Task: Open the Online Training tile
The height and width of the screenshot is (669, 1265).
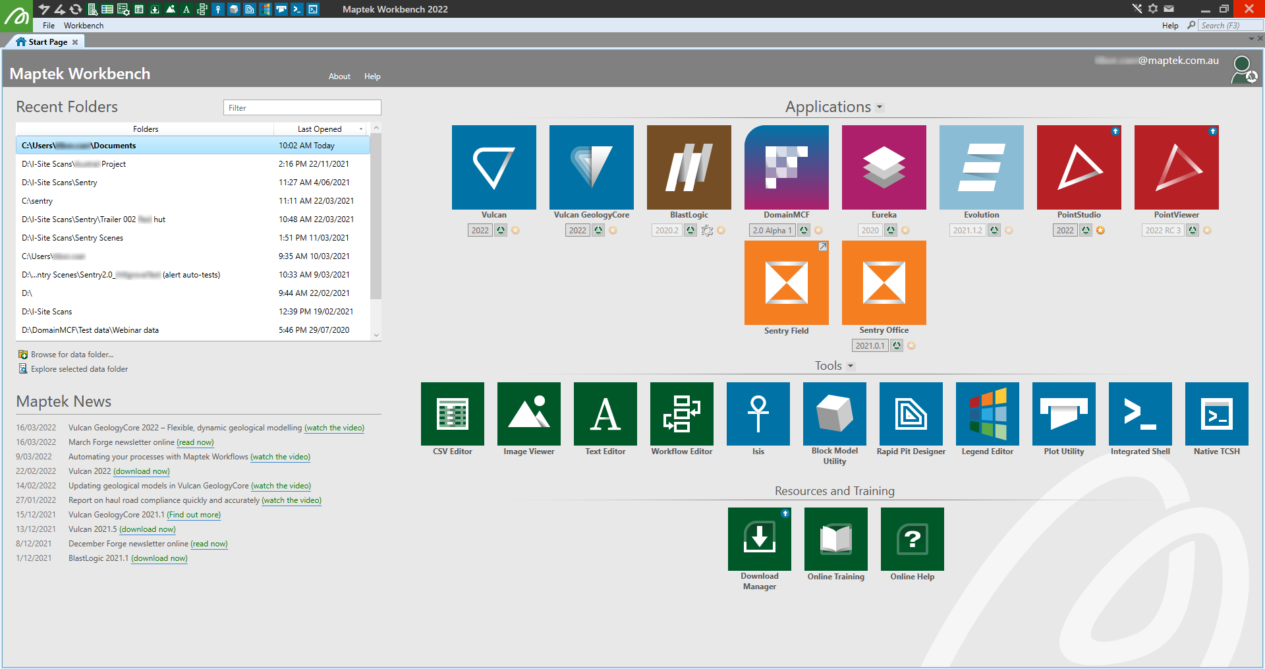Action: click(836, 539)
